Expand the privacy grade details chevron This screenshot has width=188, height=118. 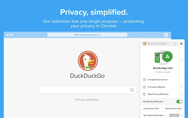(182, 60)
